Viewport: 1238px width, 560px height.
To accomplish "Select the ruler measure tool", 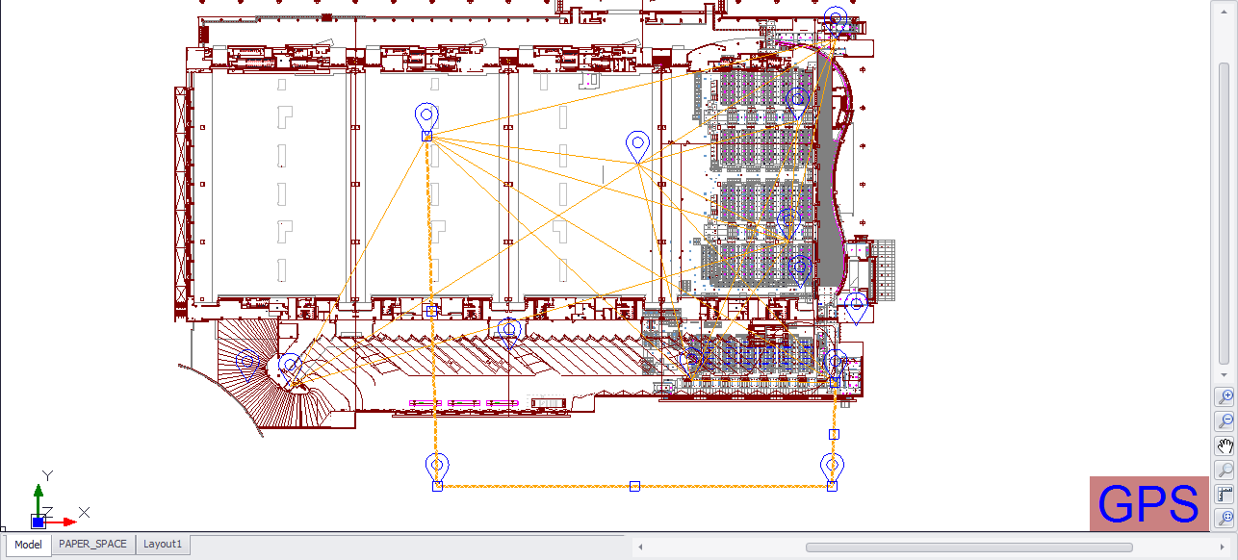I will point(1225,495).
